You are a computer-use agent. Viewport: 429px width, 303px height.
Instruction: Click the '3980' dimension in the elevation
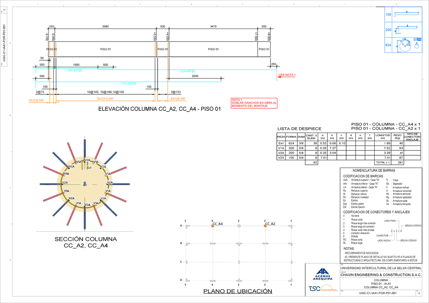(x=106, y=26)
